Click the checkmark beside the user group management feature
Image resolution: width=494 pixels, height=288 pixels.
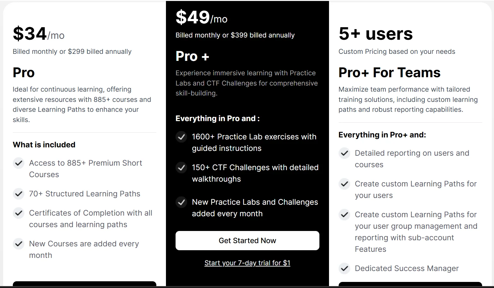344,215
